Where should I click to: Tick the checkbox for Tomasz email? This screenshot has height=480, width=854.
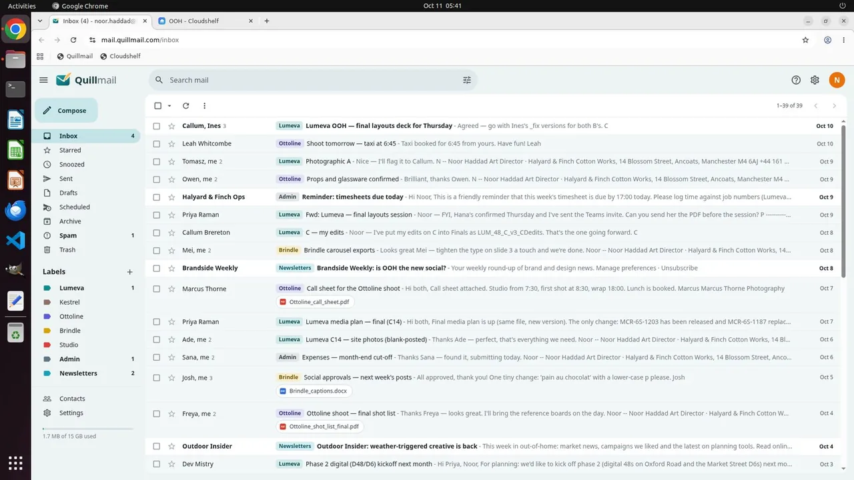point(157,161)
